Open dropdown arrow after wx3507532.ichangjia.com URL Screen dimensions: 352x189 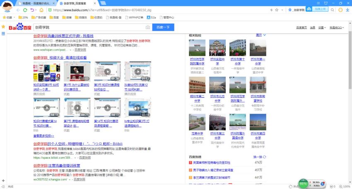70,179
